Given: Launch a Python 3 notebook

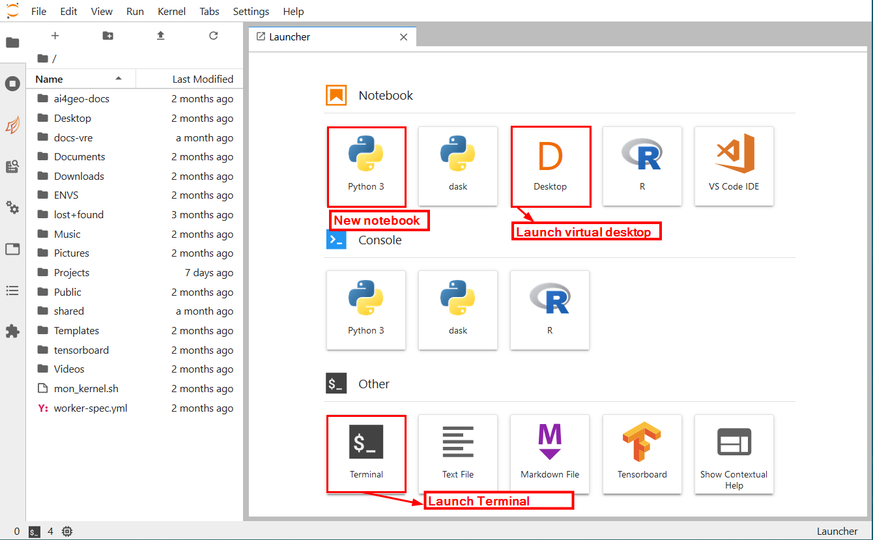Looking at the screenshot, I should click(x=366, y=166).
